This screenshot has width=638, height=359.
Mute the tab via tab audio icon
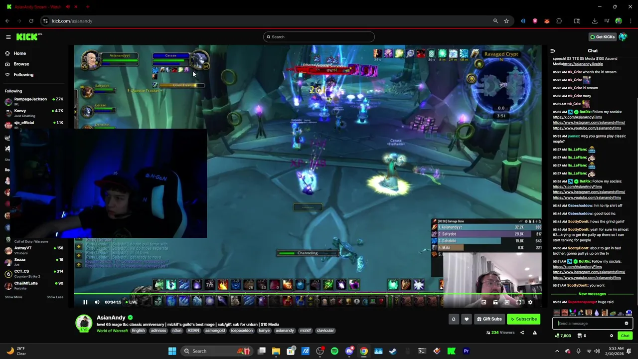68,7
